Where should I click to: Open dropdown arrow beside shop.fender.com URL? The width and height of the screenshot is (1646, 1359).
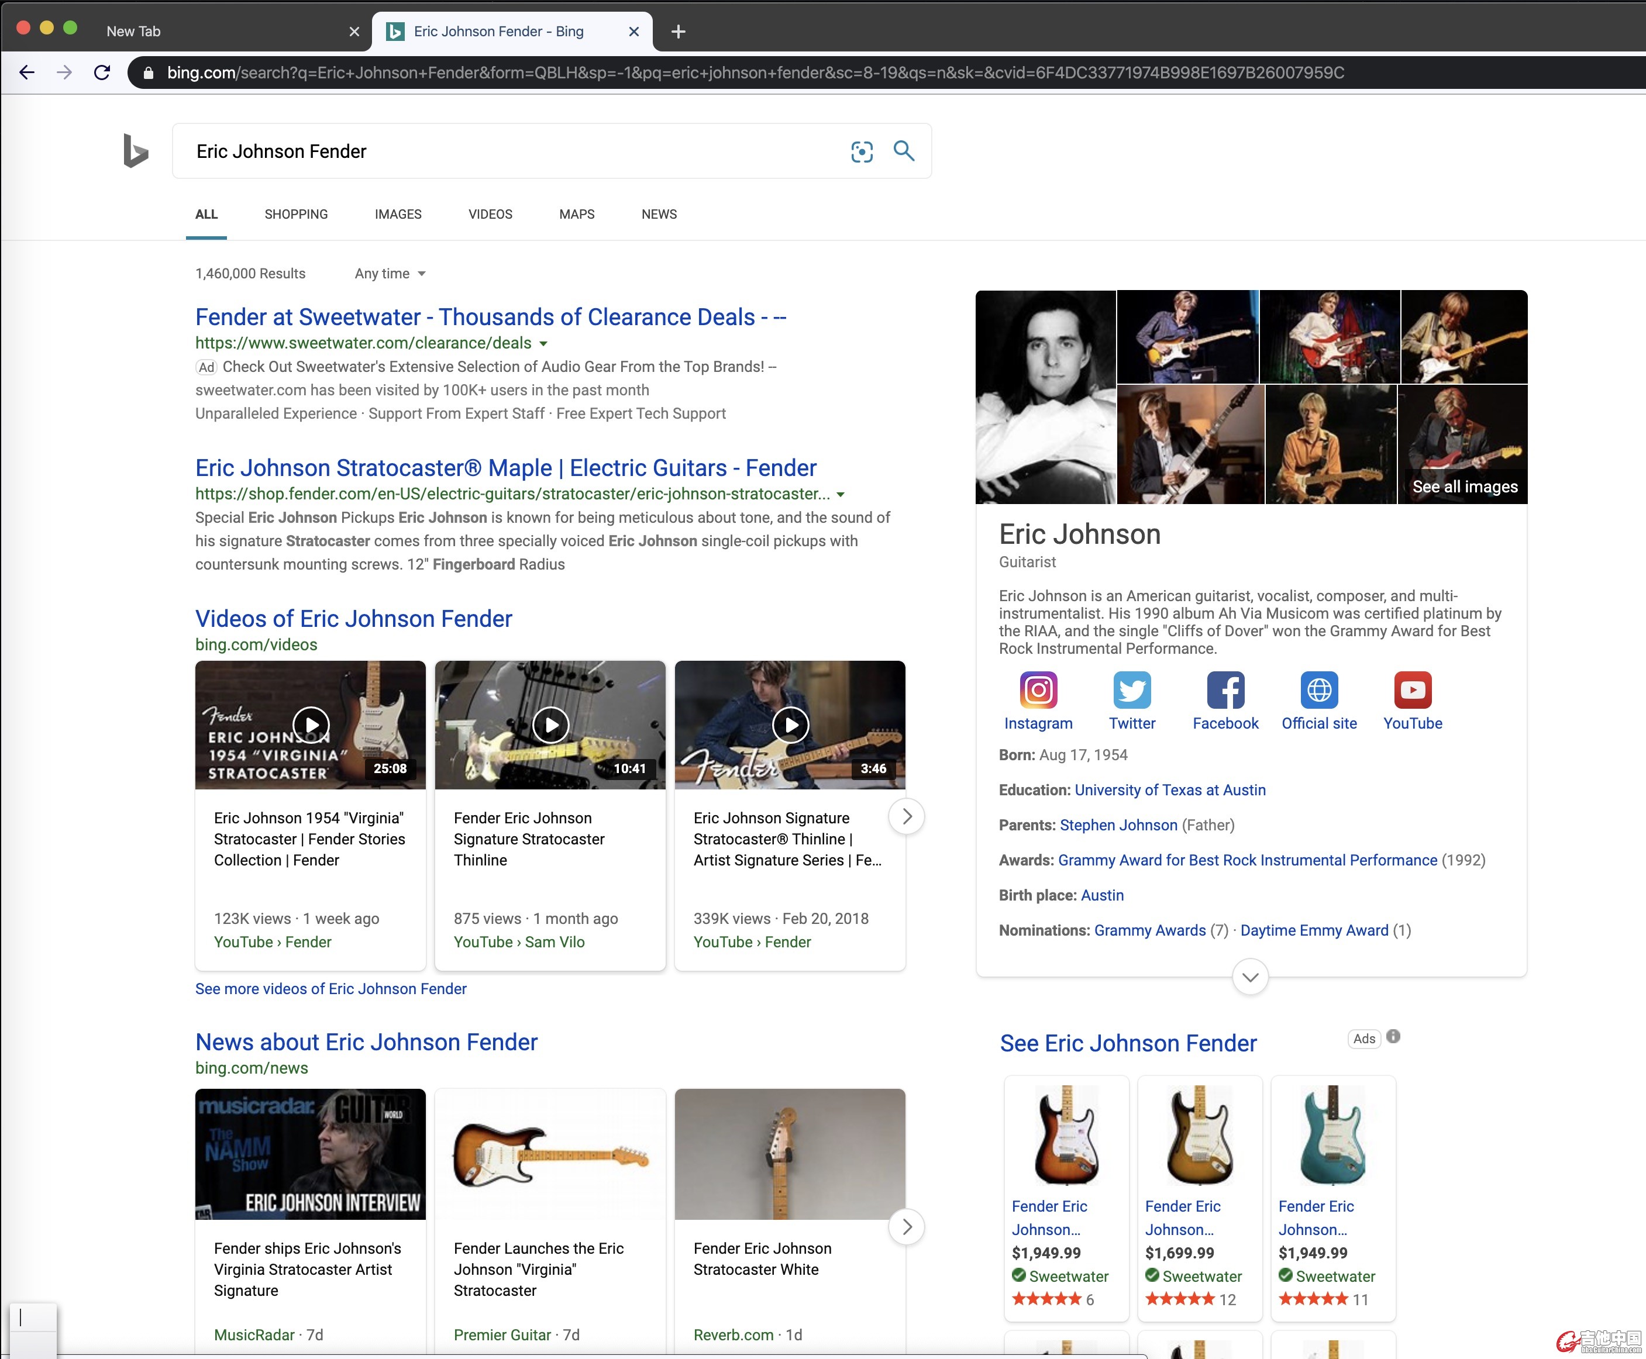pyautogui.click(x=840, y=495)
